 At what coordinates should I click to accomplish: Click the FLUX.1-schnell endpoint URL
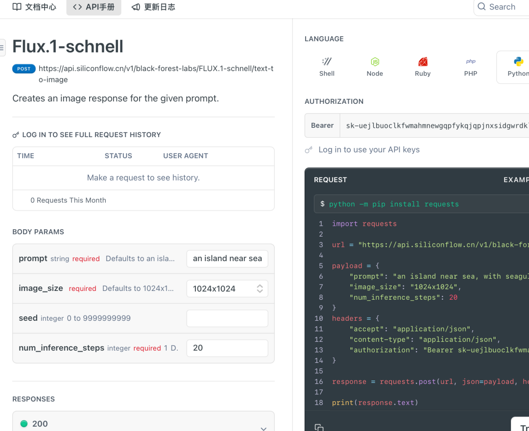(156, 74)
